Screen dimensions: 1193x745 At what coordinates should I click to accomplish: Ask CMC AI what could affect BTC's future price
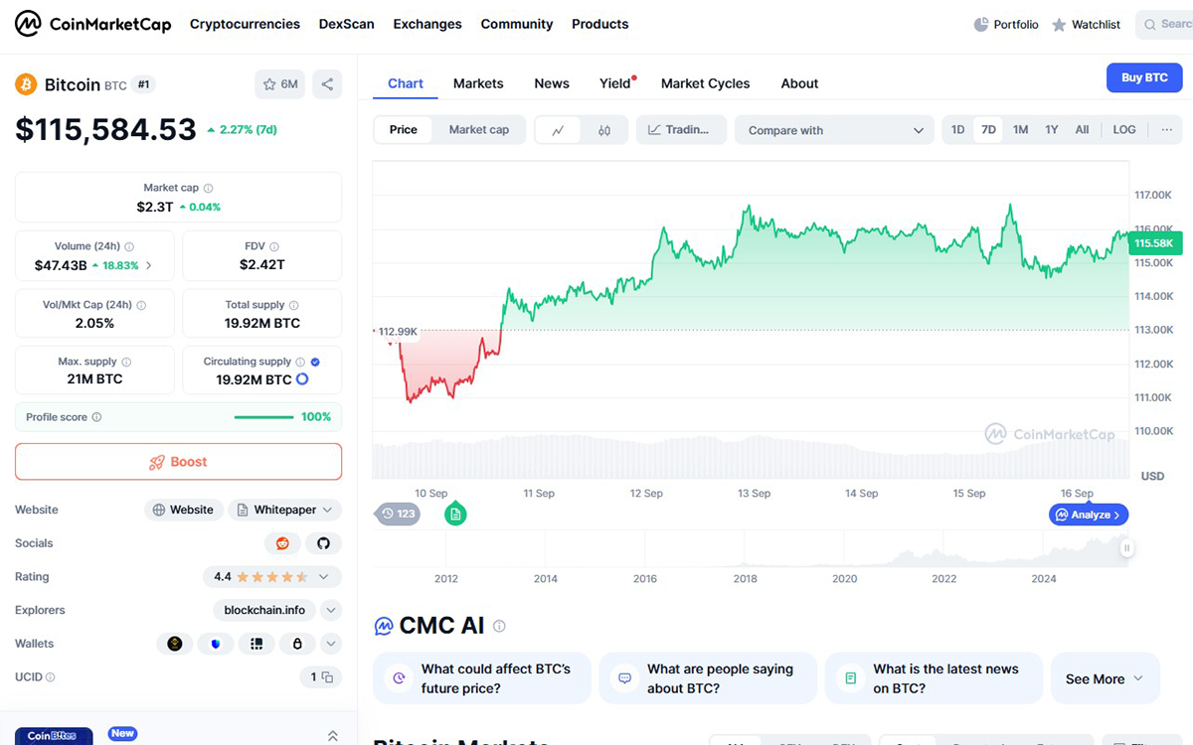tap(481, 677)
